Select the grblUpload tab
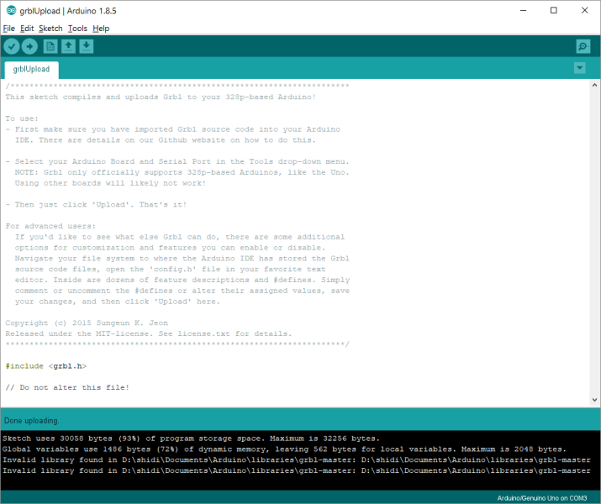This screenshot has height=504, width=601. tap(31, 70)
